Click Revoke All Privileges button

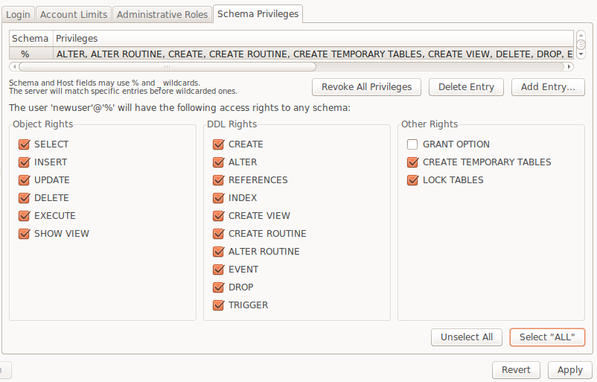coord(366,87)
